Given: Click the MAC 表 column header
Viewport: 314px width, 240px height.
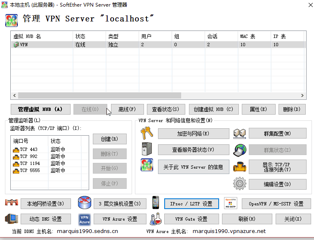Looking at the screenshot, I should point(255,36).
